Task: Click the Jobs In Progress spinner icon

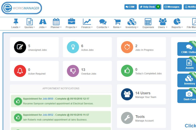Action: pos(127,47)
